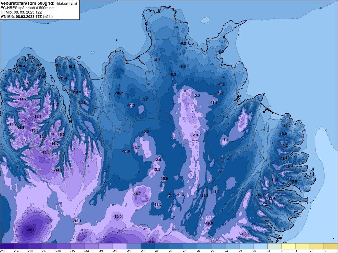Screen dimensions: 338x253
Task: Click the -9.8 temperature value
Action: 183,66
